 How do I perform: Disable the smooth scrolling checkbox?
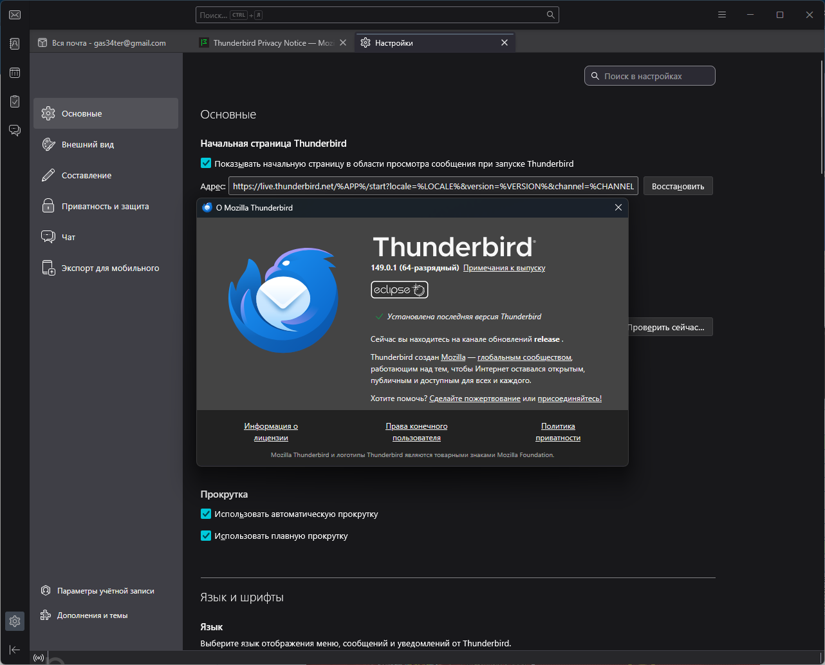[206, 536]
